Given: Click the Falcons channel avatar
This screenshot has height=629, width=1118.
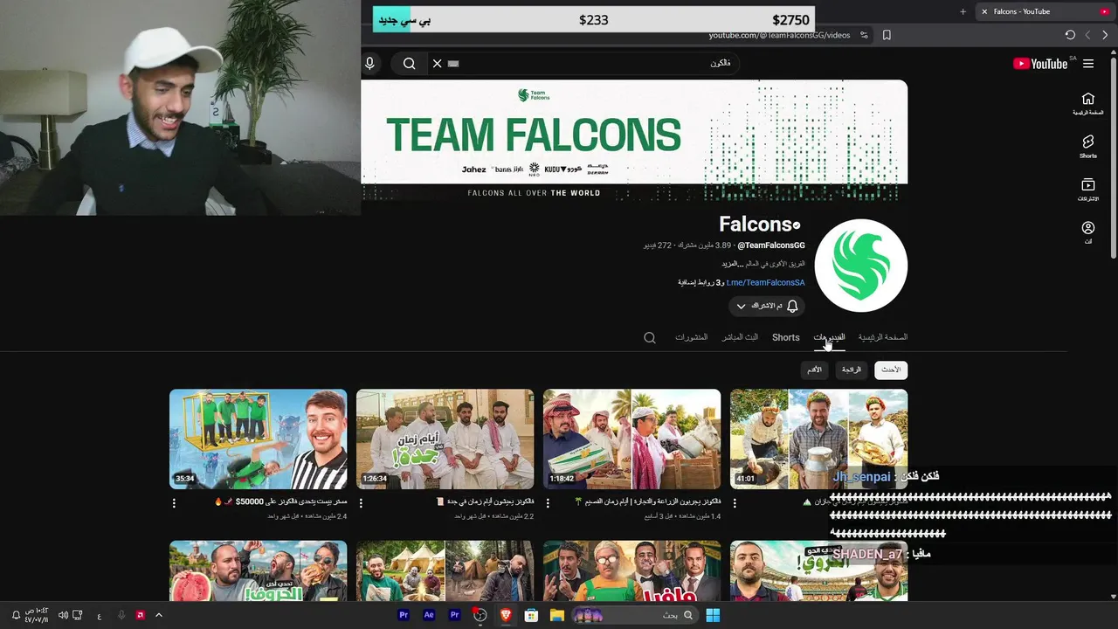Looking at the screenshot, I should pyautogui.click(x=861, y=266).
